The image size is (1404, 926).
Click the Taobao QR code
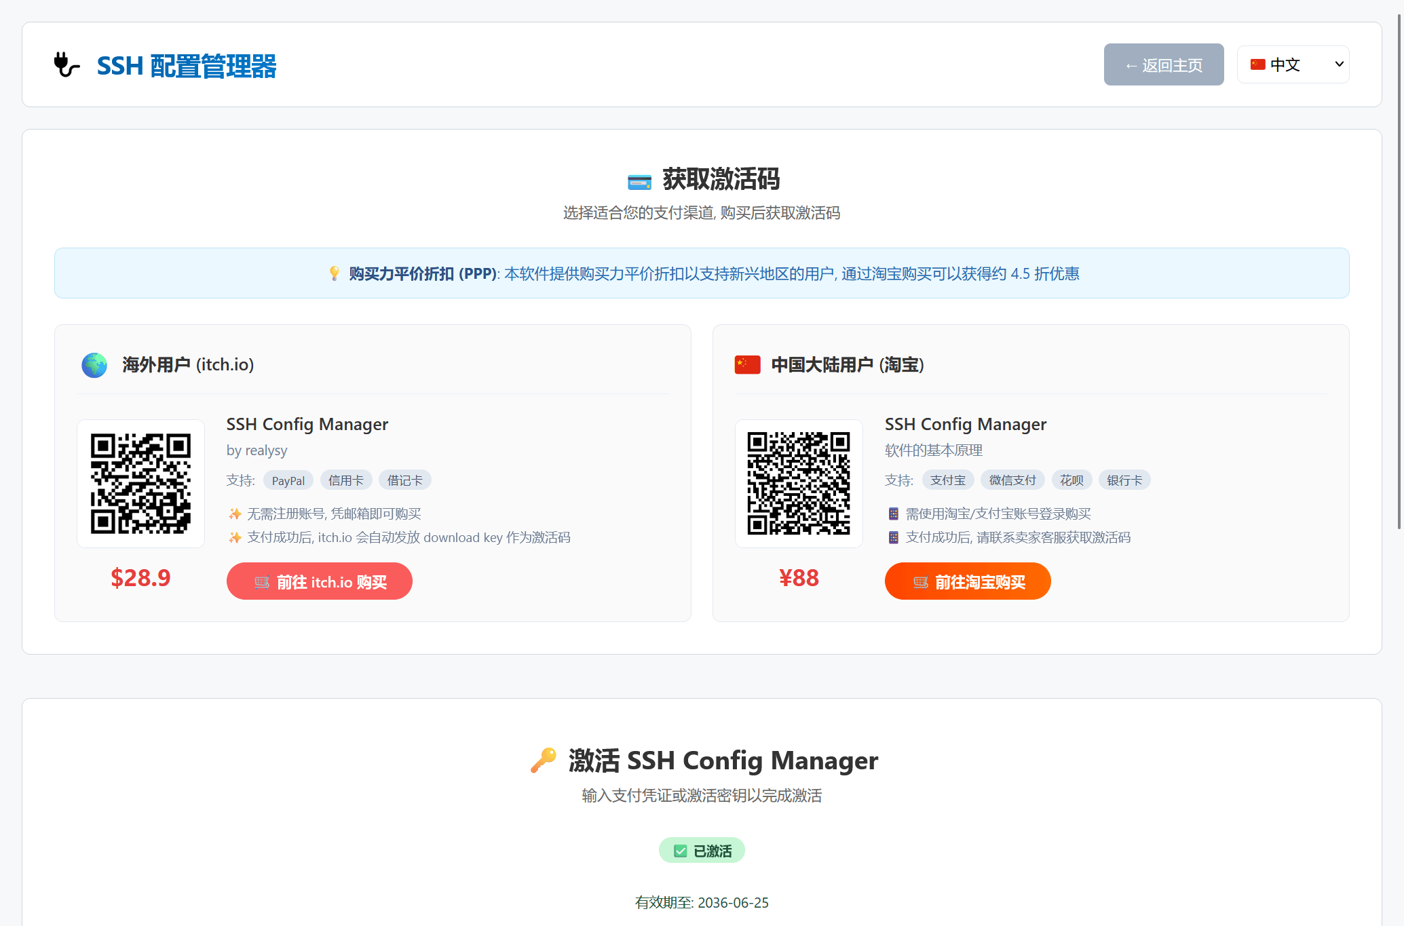(x=799, y=484)
